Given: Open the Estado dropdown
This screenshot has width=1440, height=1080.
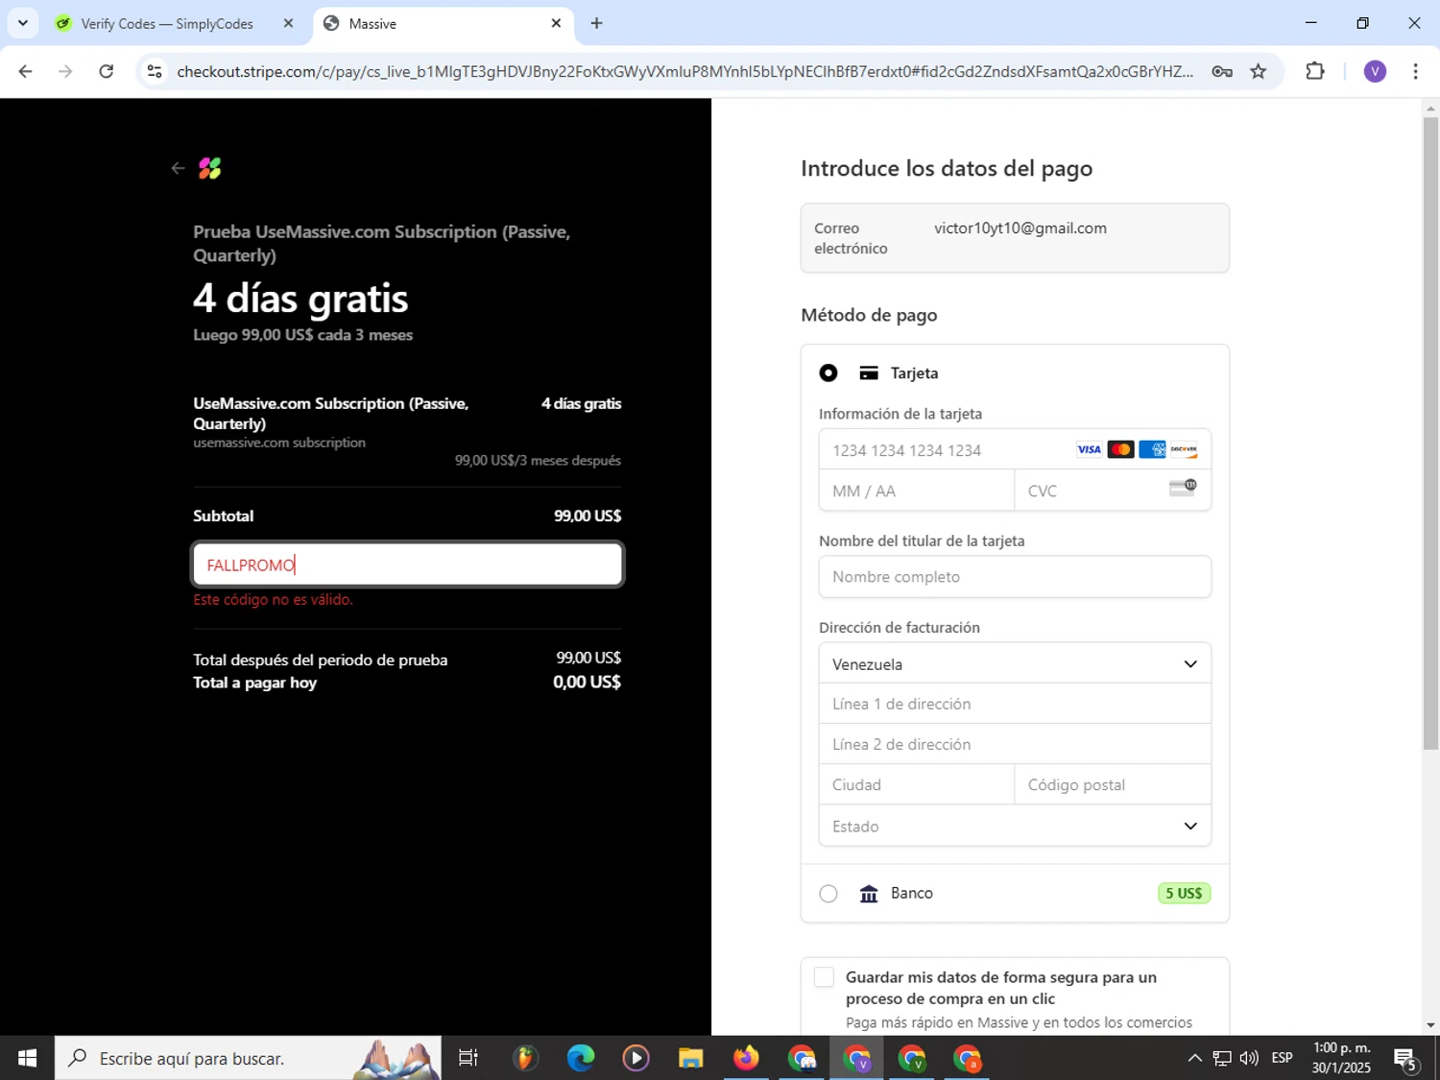Looking at the screenshot, I should tap(1015, 826).
